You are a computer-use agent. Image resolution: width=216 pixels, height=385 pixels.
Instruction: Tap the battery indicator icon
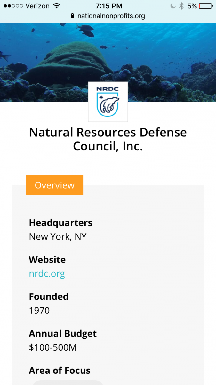205,6
